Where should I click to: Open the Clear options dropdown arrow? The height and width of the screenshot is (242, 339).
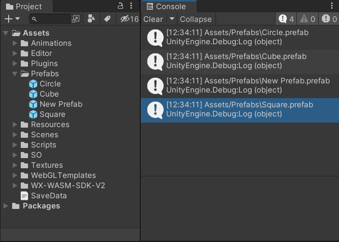[172, 19]
